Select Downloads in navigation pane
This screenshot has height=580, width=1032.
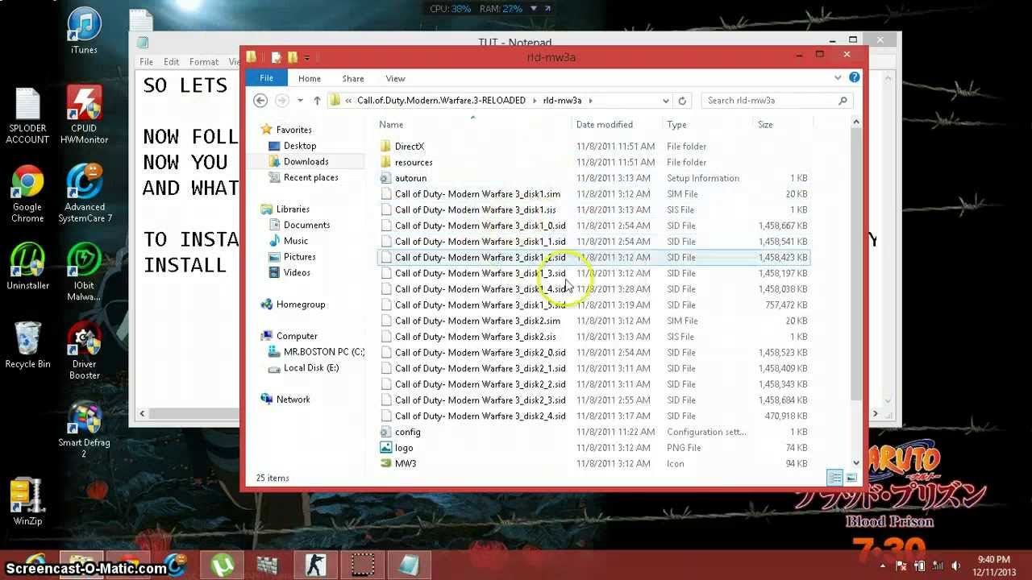(306, 162)
